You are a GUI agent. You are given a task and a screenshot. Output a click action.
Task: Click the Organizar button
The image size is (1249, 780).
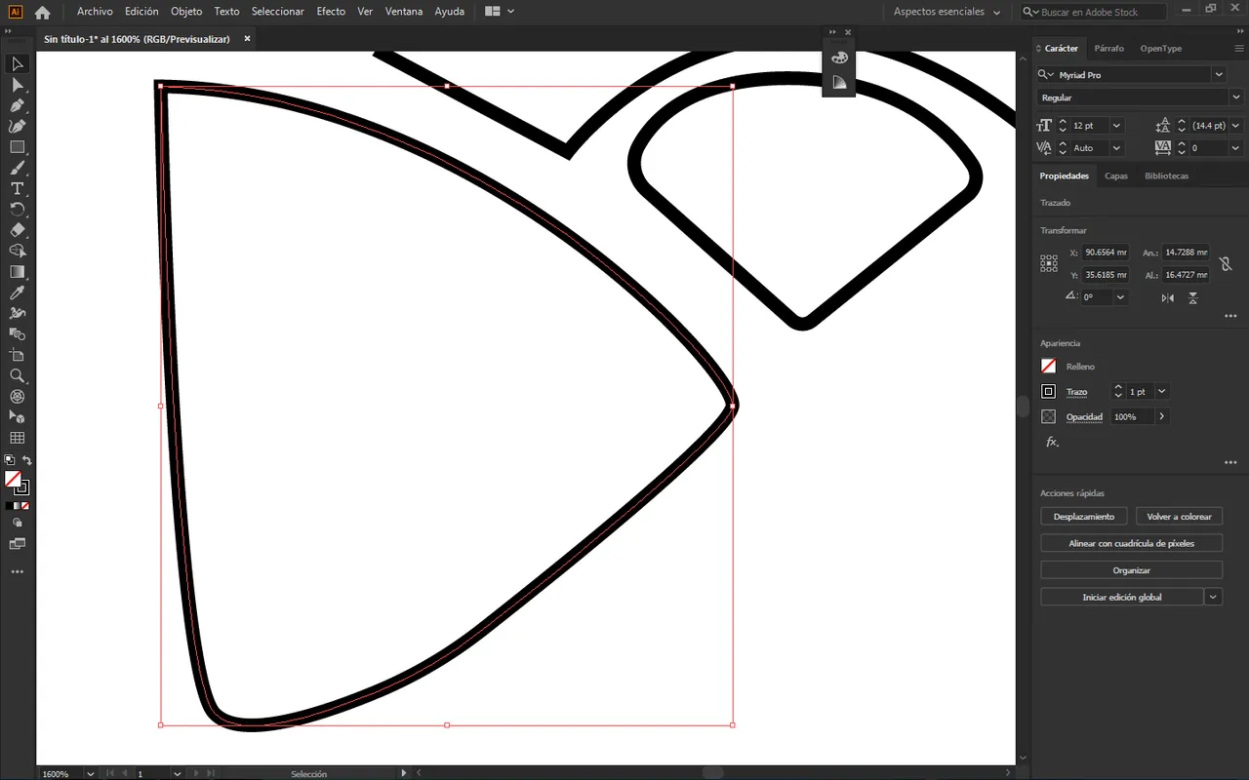coord(1132,570)
